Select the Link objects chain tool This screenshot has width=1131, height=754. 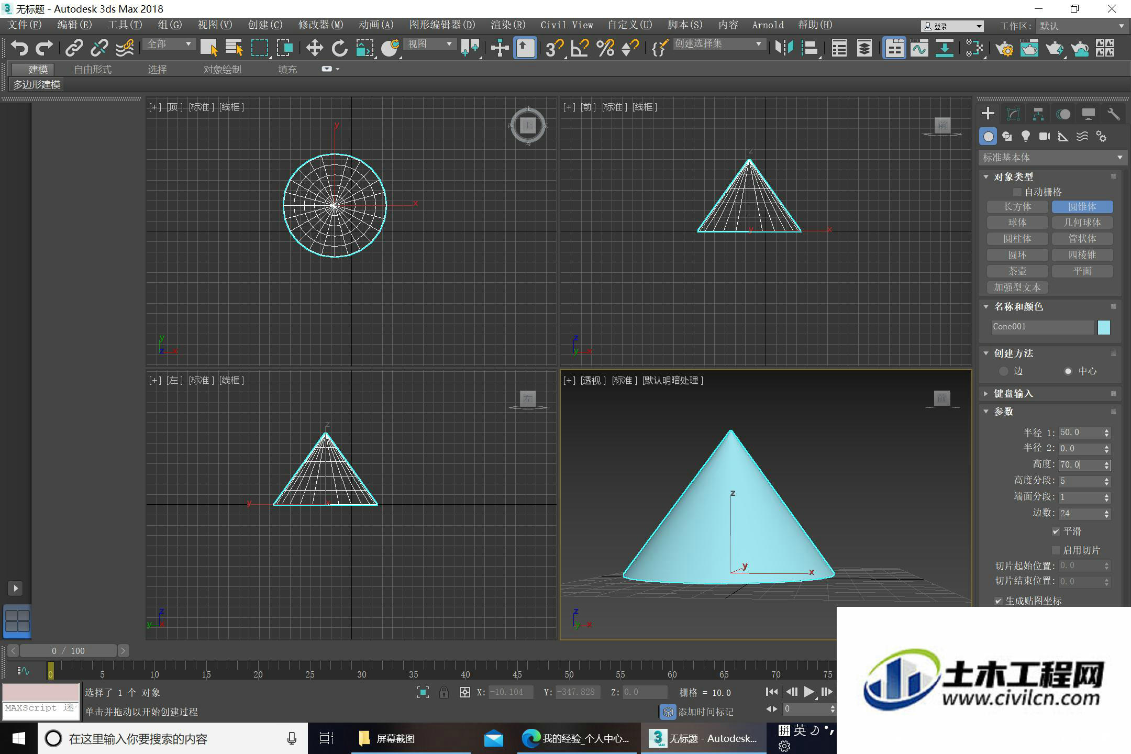(x=74, y=48)
